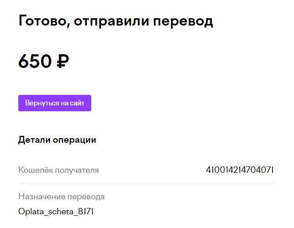Click the word "отправили" in the title
This screenshot has width=294, height=228.
111,22
